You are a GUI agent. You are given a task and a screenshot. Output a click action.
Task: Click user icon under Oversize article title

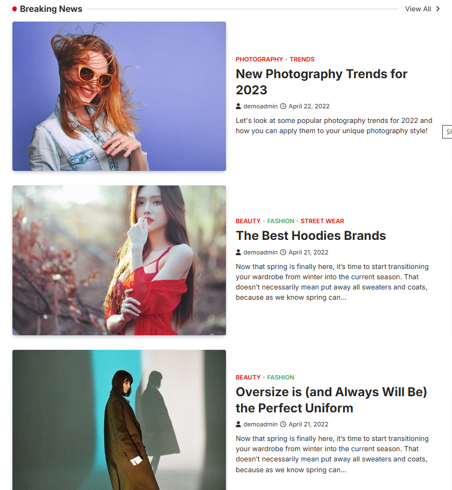(x=238, y=424)
